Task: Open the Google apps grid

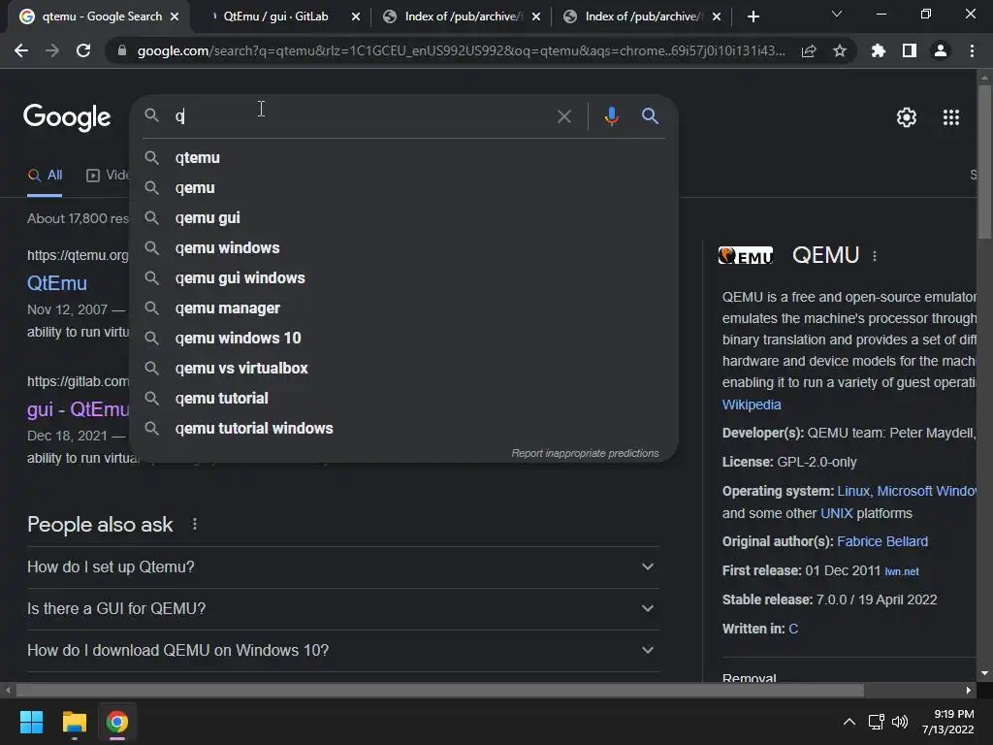Action: click(951, 117)
